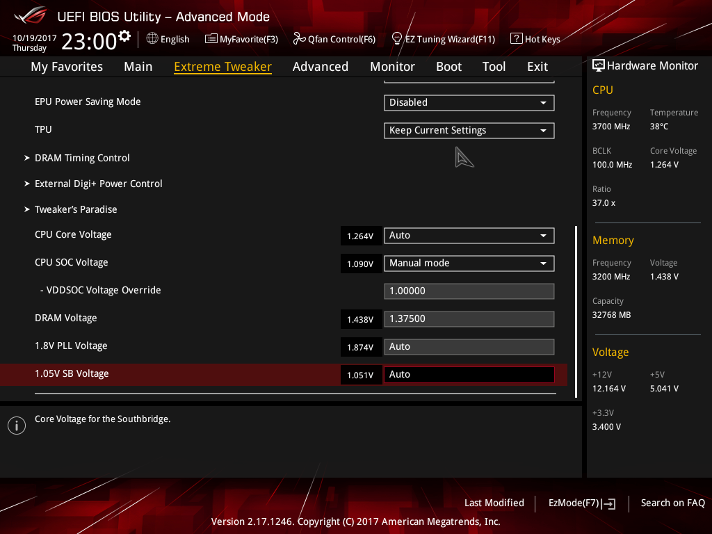Click the 37.0 x ratio value
Image resolution: width=712 pixels, height=534 pixels.
[604, 203]
